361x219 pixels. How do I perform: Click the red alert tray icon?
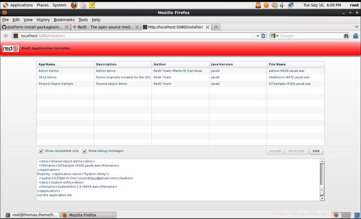[258, 5]
